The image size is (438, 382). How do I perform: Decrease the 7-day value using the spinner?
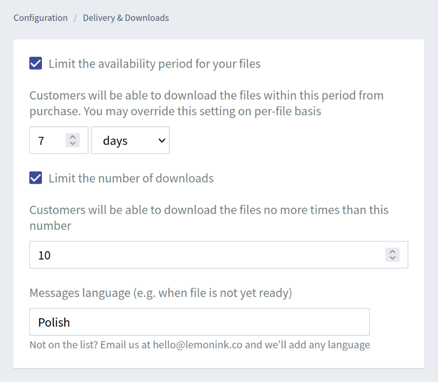coord(72,143)
